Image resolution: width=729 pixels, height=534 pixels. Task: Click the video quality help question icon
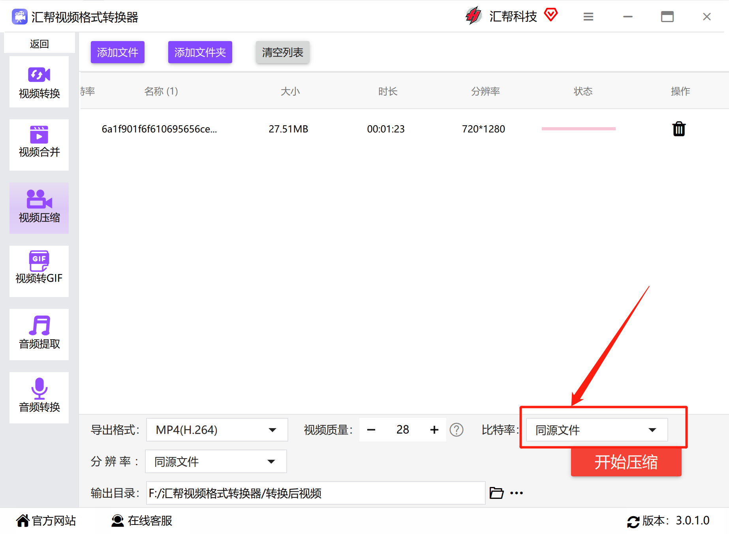click(x=457, y=430)
